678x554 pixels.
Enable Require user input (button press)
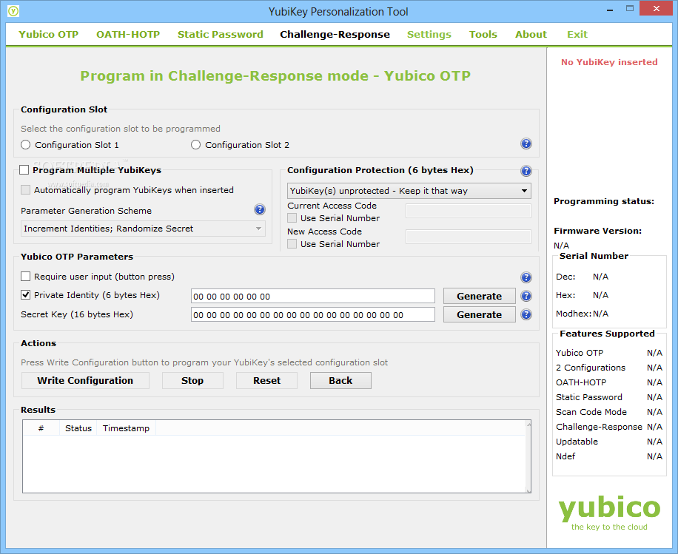[26, 276]
